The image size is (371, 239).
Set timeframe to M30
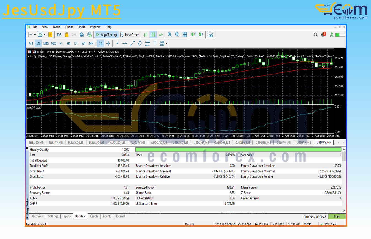pos(53,44)
